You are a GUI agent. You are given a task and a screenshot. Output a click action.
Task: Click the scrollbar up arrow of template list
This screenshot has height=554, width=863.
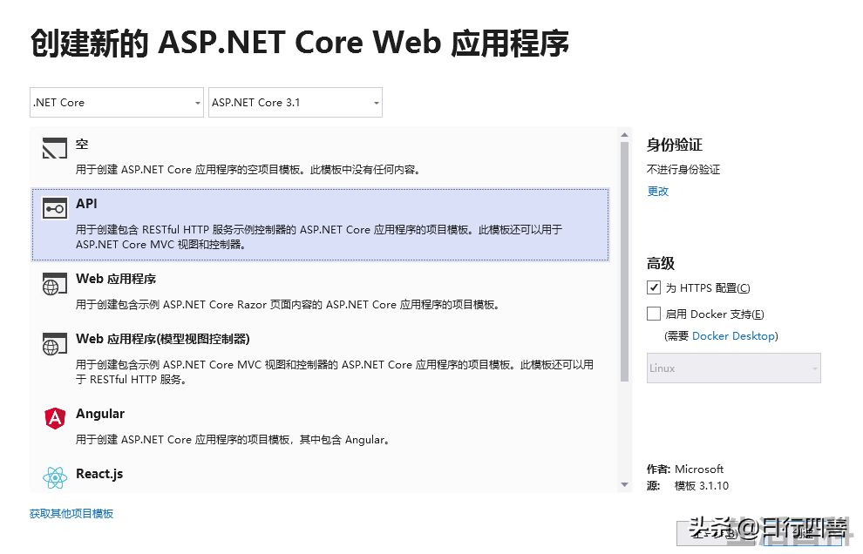[624, 134]
